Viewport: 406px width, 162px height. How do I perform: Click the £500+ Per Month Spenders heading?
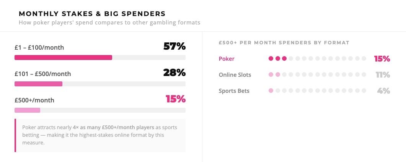(284, 43)
